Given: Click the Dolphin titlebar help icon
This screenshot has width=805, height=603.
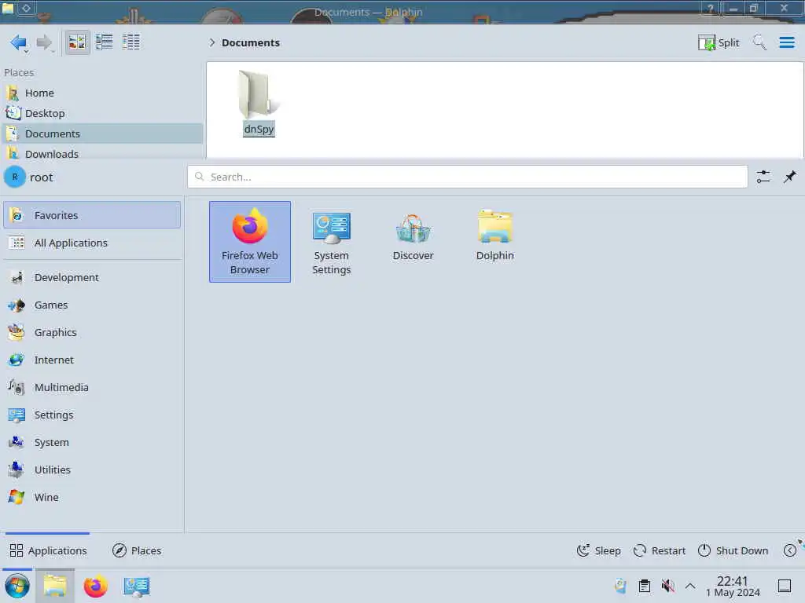Looking at the screenshot, I should [710, 8].
